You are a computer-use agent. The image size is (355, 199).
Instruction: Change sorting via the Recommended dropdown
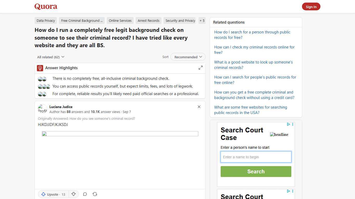click(188, 57)
